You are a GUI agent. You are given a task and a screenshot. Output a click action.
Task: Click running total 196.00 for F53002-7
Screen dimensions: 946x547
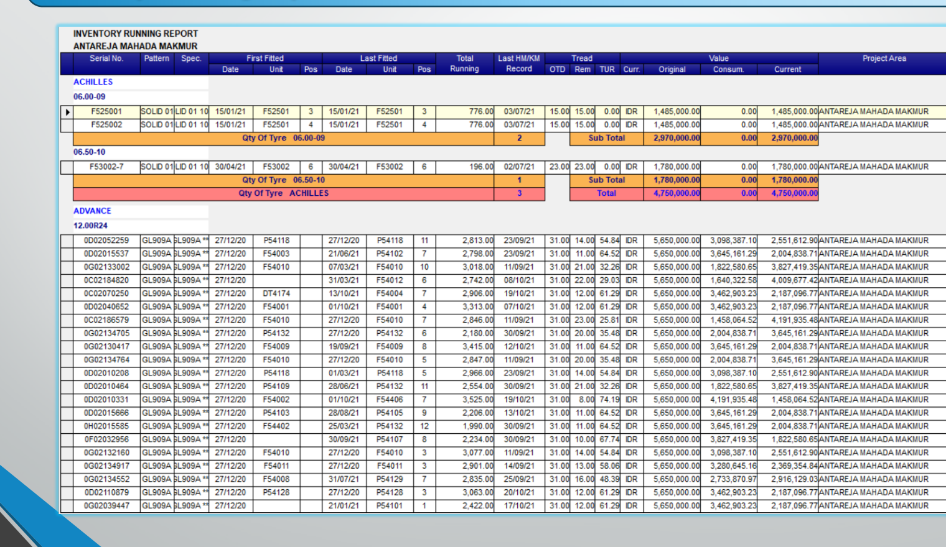coord(465,167)
